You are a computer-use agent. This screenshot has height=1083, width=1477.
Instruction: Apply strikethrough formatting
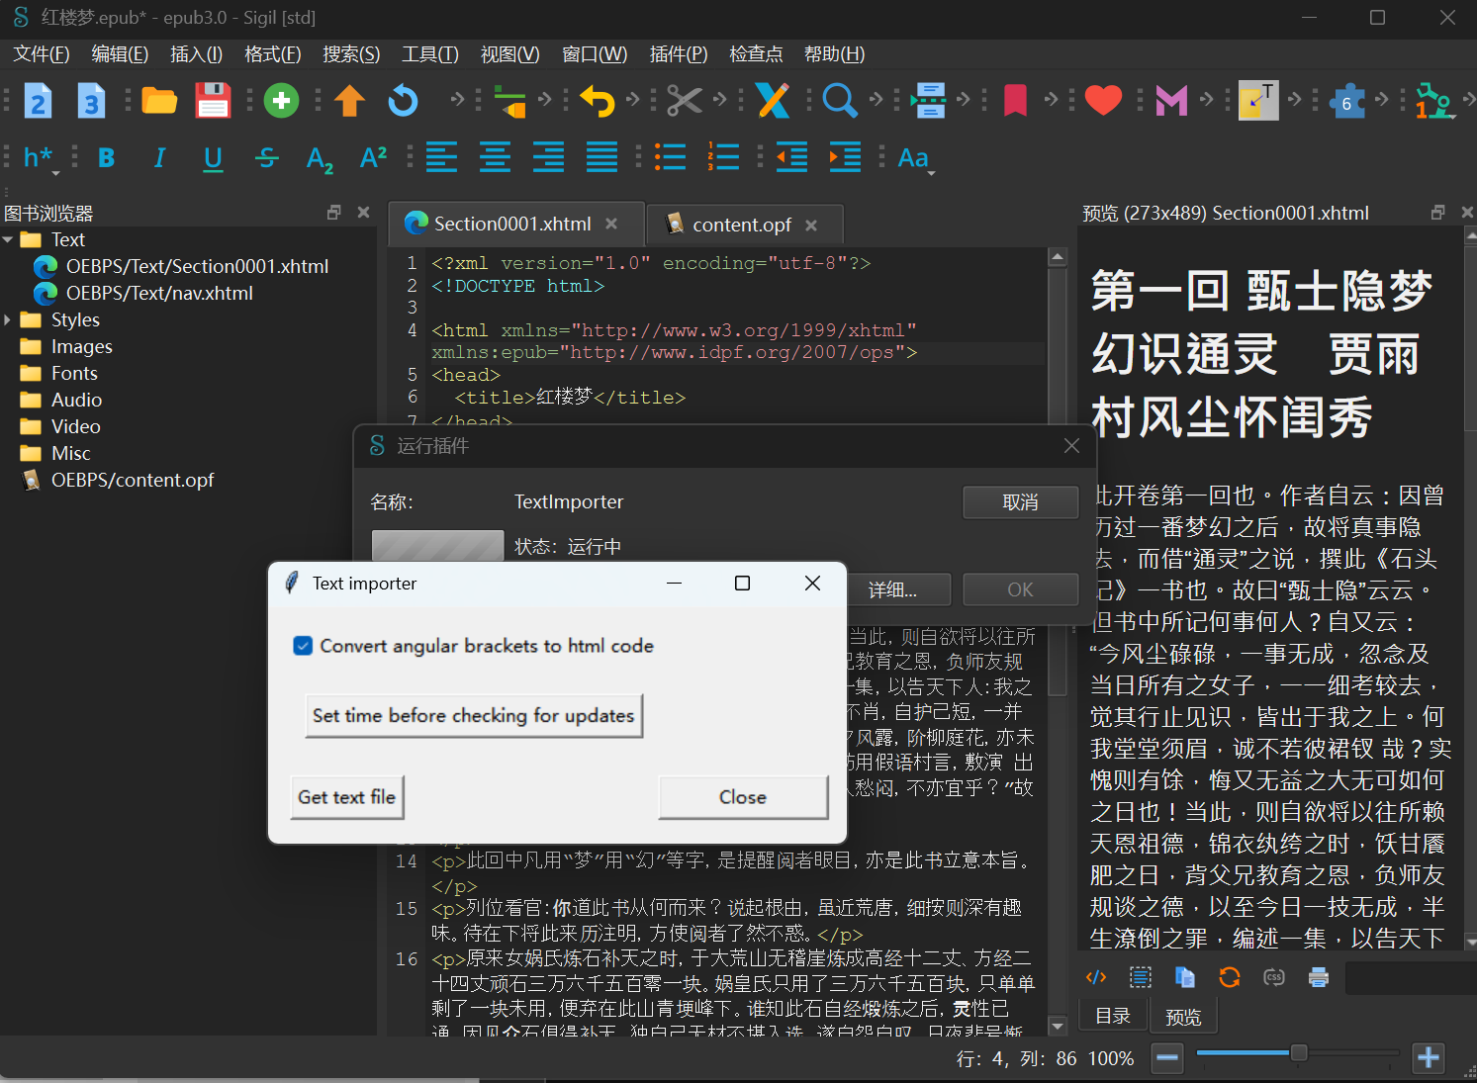click(266, 157)
